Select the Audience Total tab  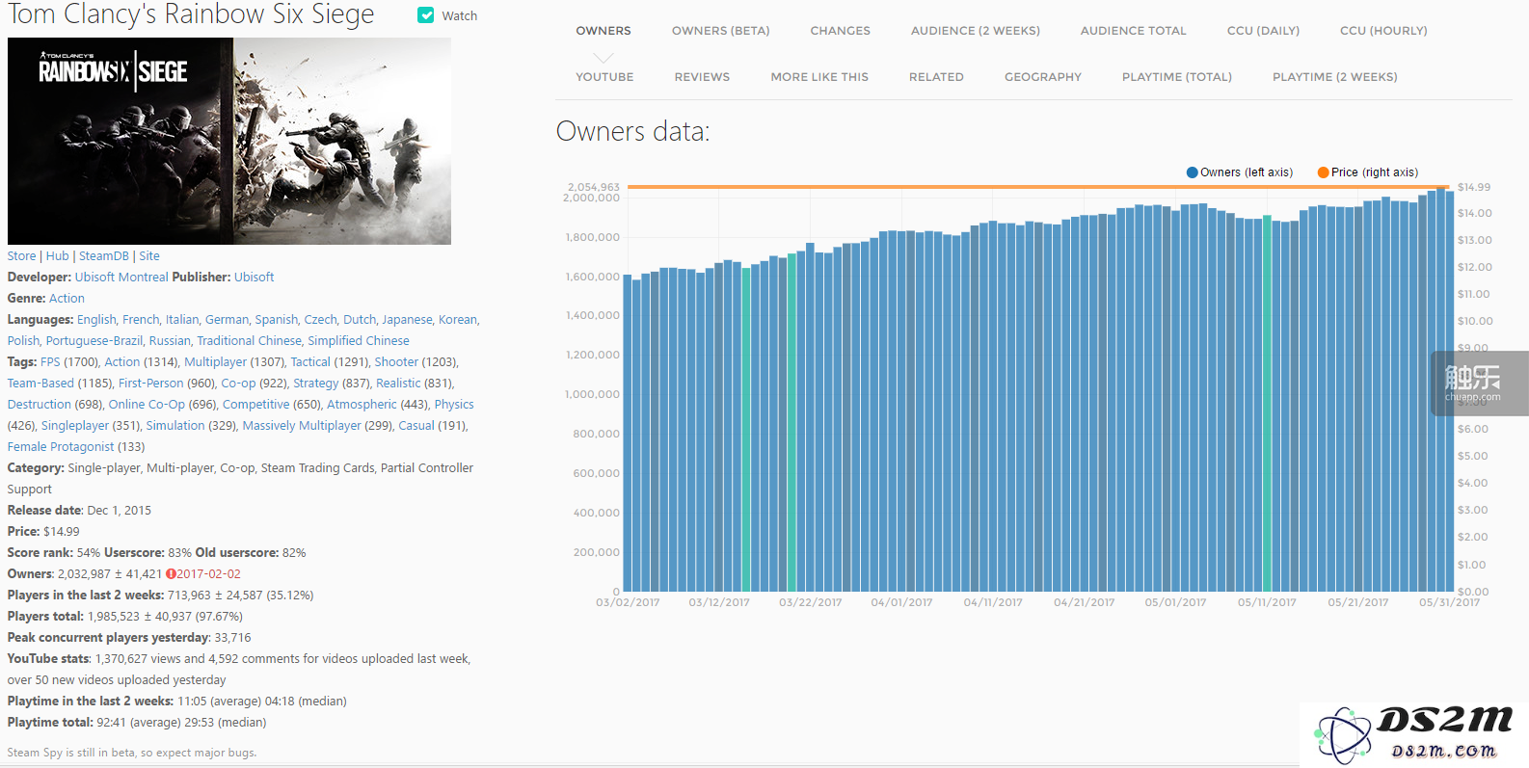point(1133,31)
